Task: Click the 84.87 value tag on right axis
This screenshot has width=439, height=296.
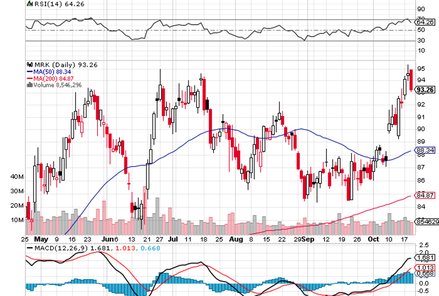Action: tap(425, 194)
